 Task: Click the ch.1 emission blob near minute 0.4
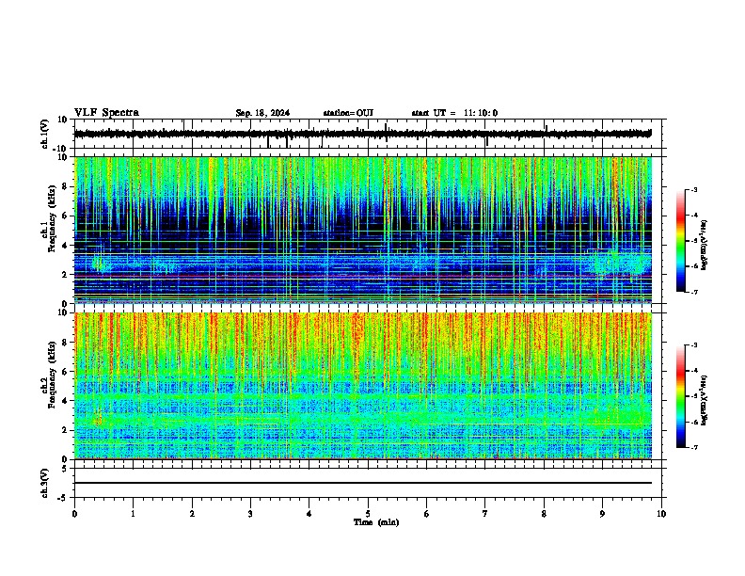tap(99, 263)
